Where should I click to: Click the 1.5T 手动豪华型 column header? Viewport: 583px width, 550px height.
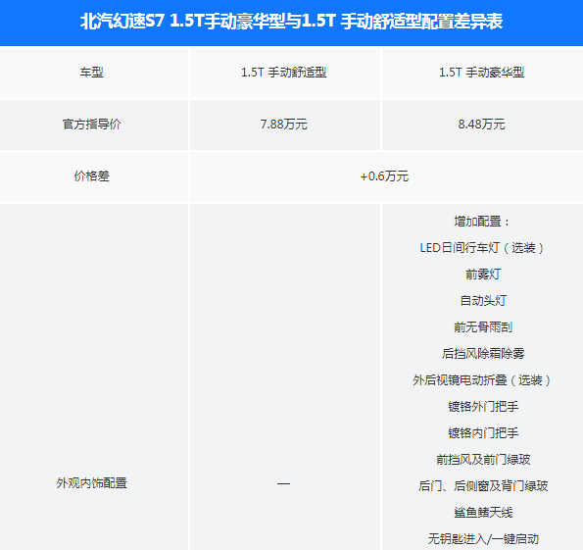pyautogui.click(x=481, y=73)
